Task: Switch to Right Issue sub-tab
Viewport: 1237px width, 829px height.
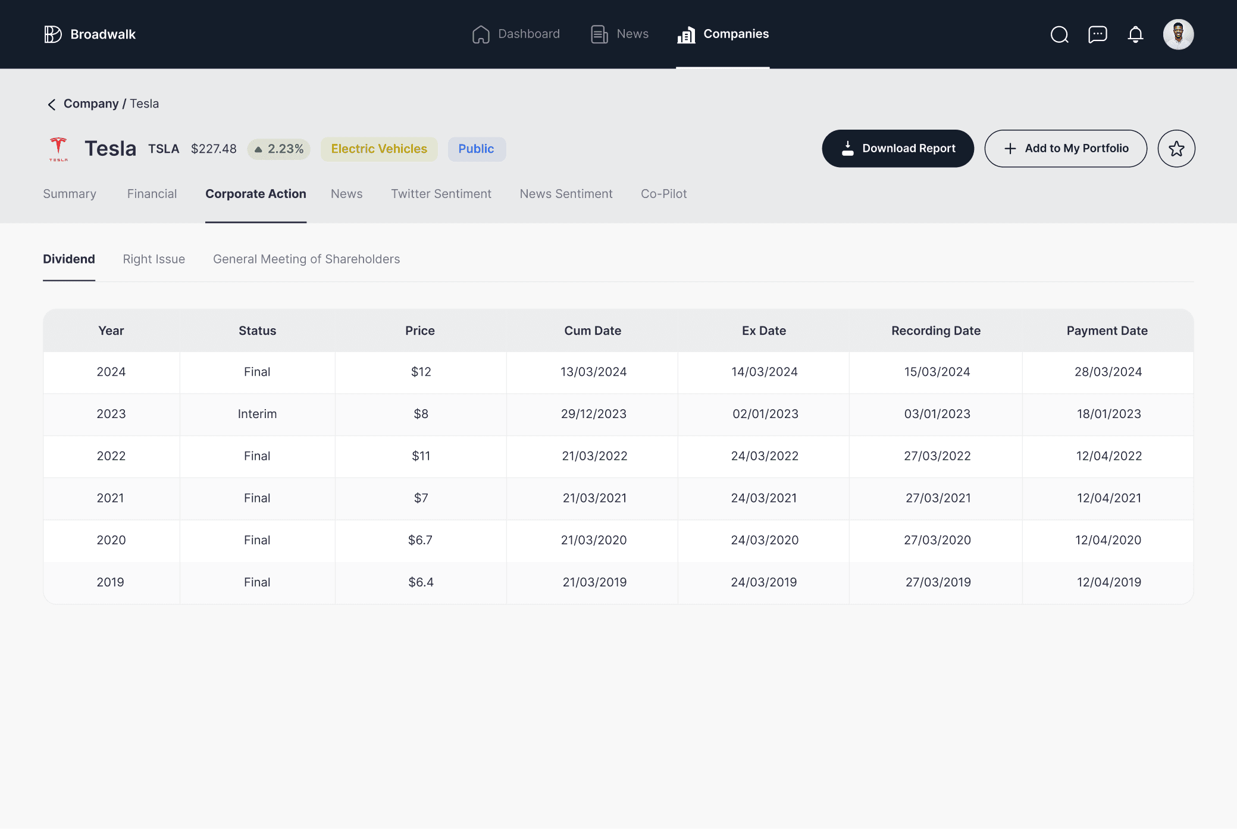Action: [154, 259]
